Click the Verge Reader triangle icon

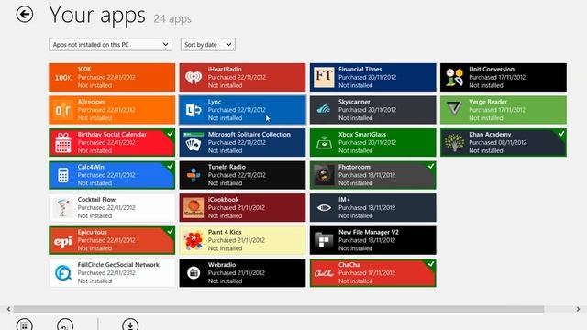pos(455,109)
